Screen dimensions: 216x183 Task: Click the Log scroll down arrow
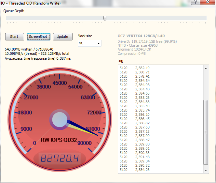point(206,170)
